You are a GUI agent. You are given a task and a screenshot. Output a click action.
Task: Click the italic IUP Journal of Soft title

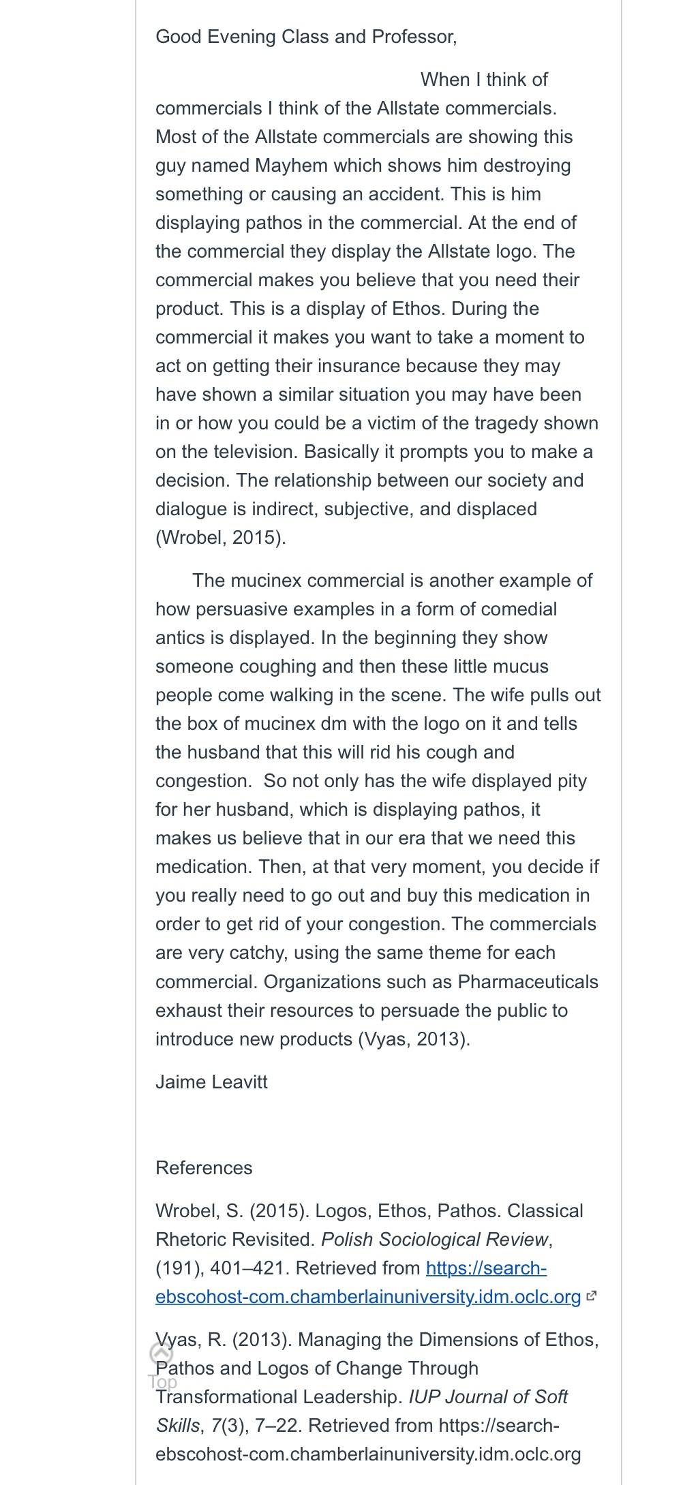tap(488, 1396)
